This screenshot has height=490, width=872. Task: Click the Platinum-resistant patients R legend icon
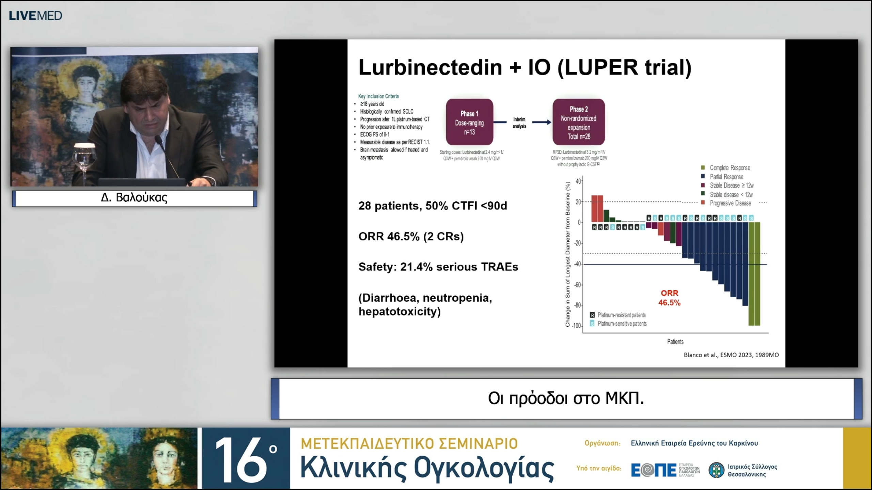592,315
